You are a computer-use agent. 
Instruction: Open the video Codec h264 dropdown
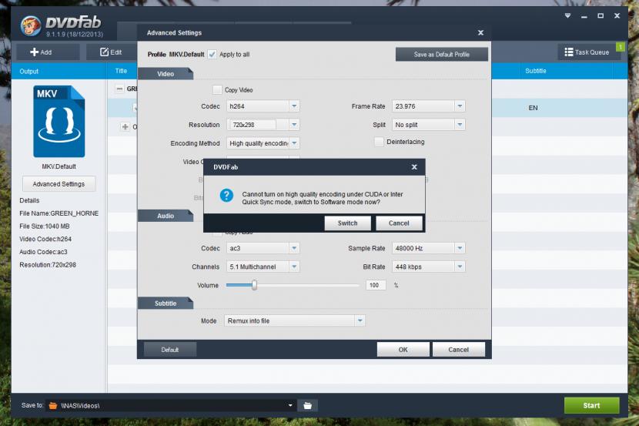point(263,106)
